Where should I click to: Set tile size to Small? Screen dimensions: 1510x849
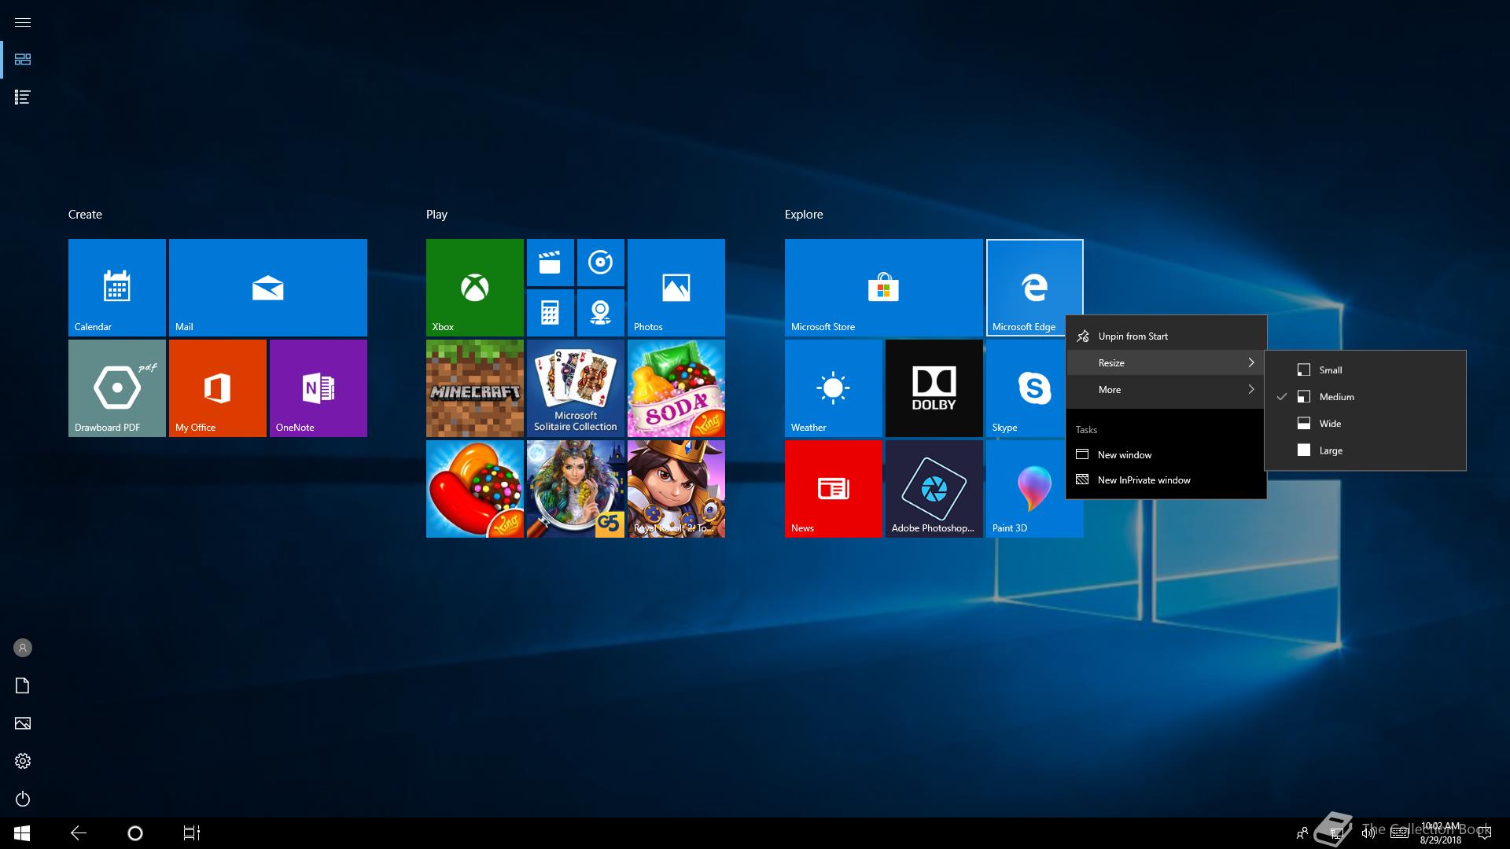click(x=1365, y=370)
